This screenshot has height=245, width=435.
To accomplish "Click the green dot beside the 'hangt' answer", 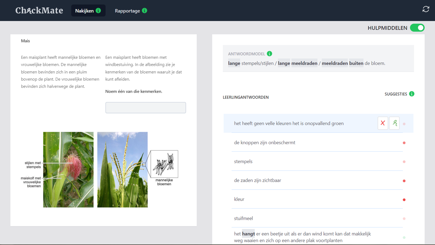I will click(404, 237).
